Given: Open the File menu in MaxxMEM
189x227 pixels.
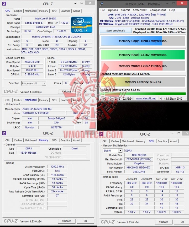Looking at the screenshot, I should 103,10.
